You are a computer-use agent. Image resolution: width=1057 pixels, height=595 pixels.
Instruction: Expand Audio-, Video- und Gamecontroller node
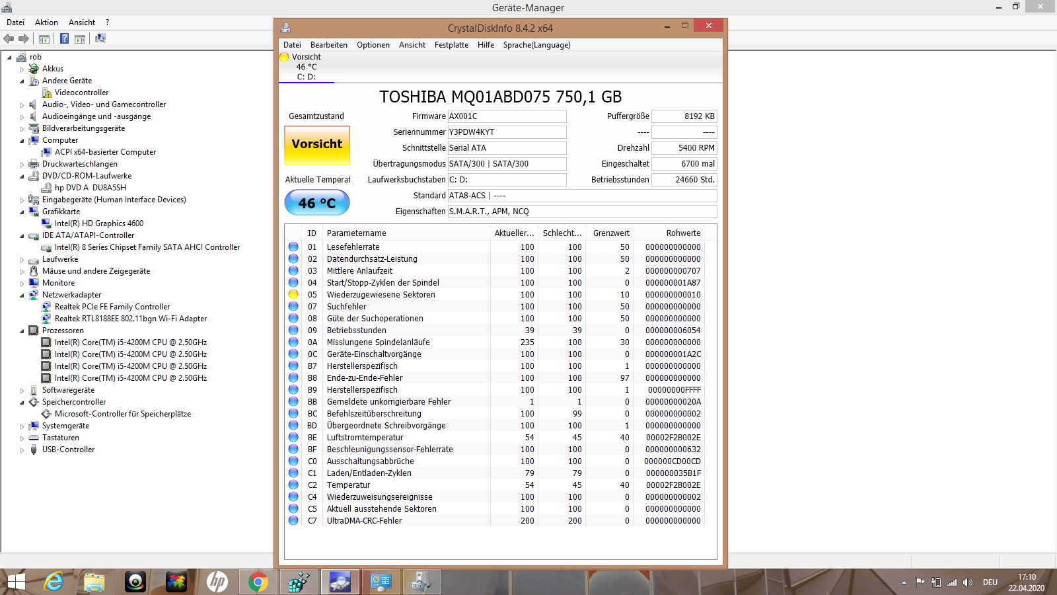(x=22, y=104)
